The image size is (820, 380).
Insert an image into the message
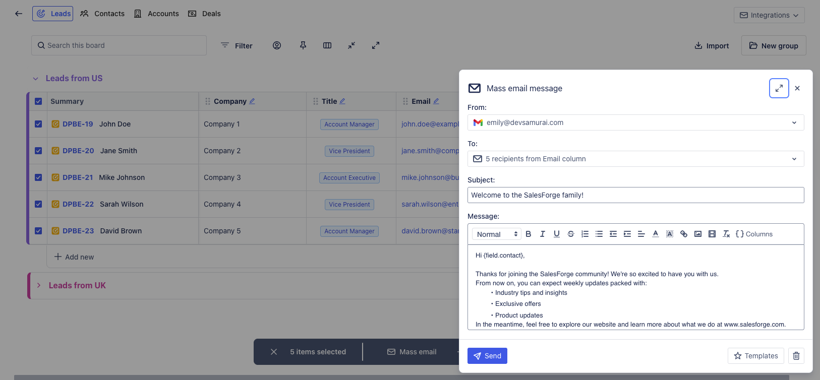pos(698,234)
